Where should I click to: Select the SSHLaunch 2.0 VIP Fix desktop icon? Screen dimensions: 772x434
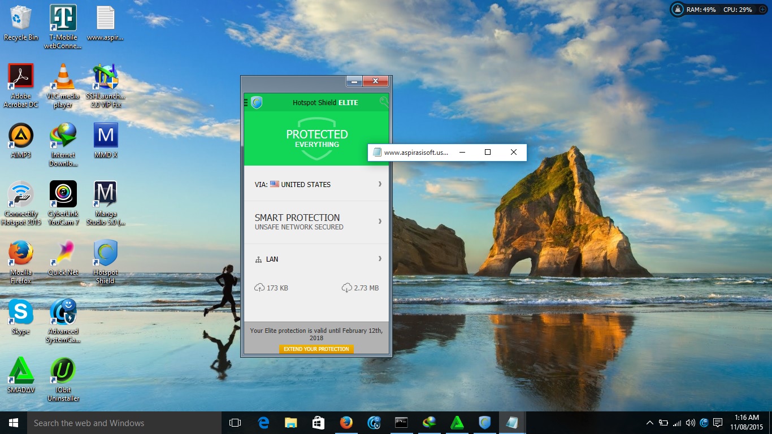[x=105, y=85]
